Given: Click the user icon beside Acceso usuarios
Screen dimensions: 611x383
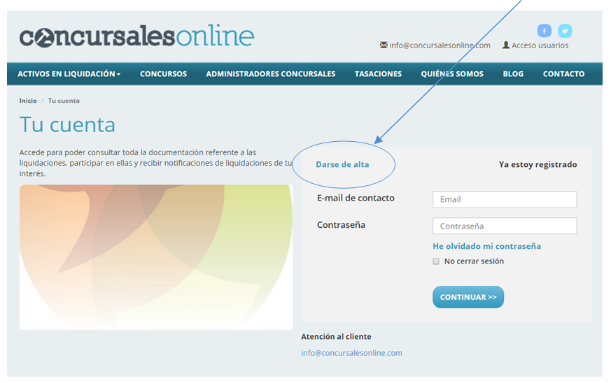Looking at the screenshot, I should coord(506,45).
